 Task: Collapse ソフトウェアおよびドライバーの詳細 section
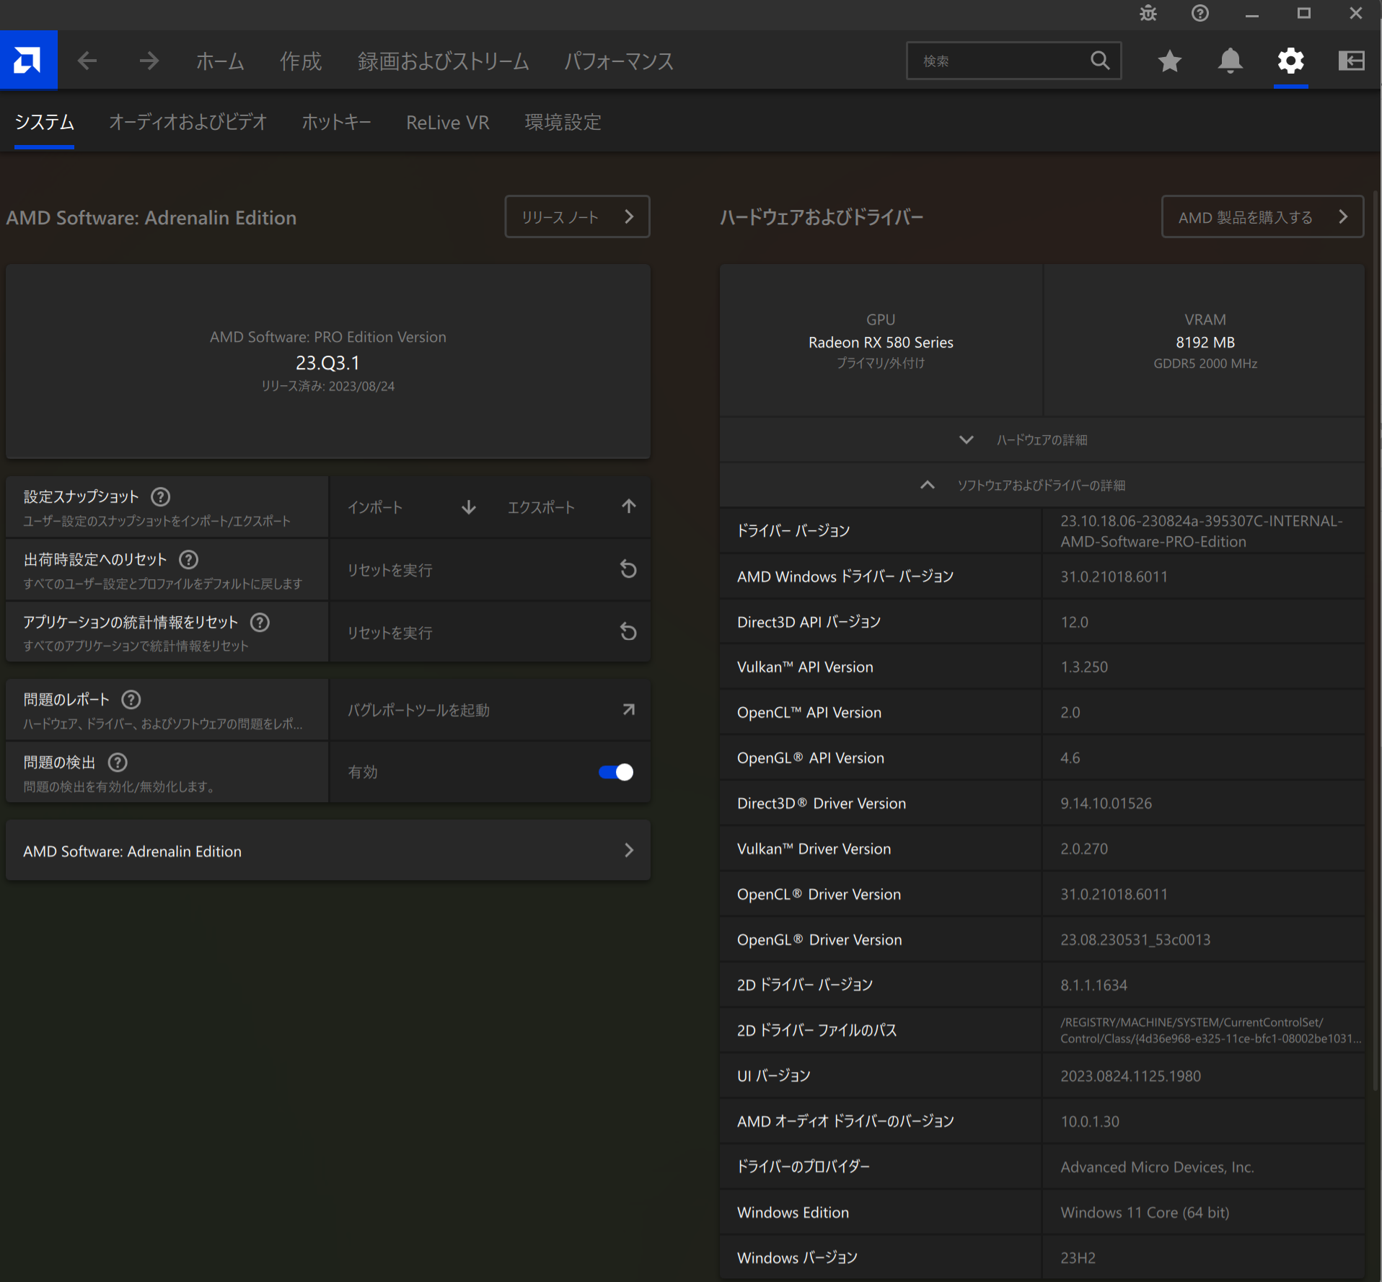1042,485
